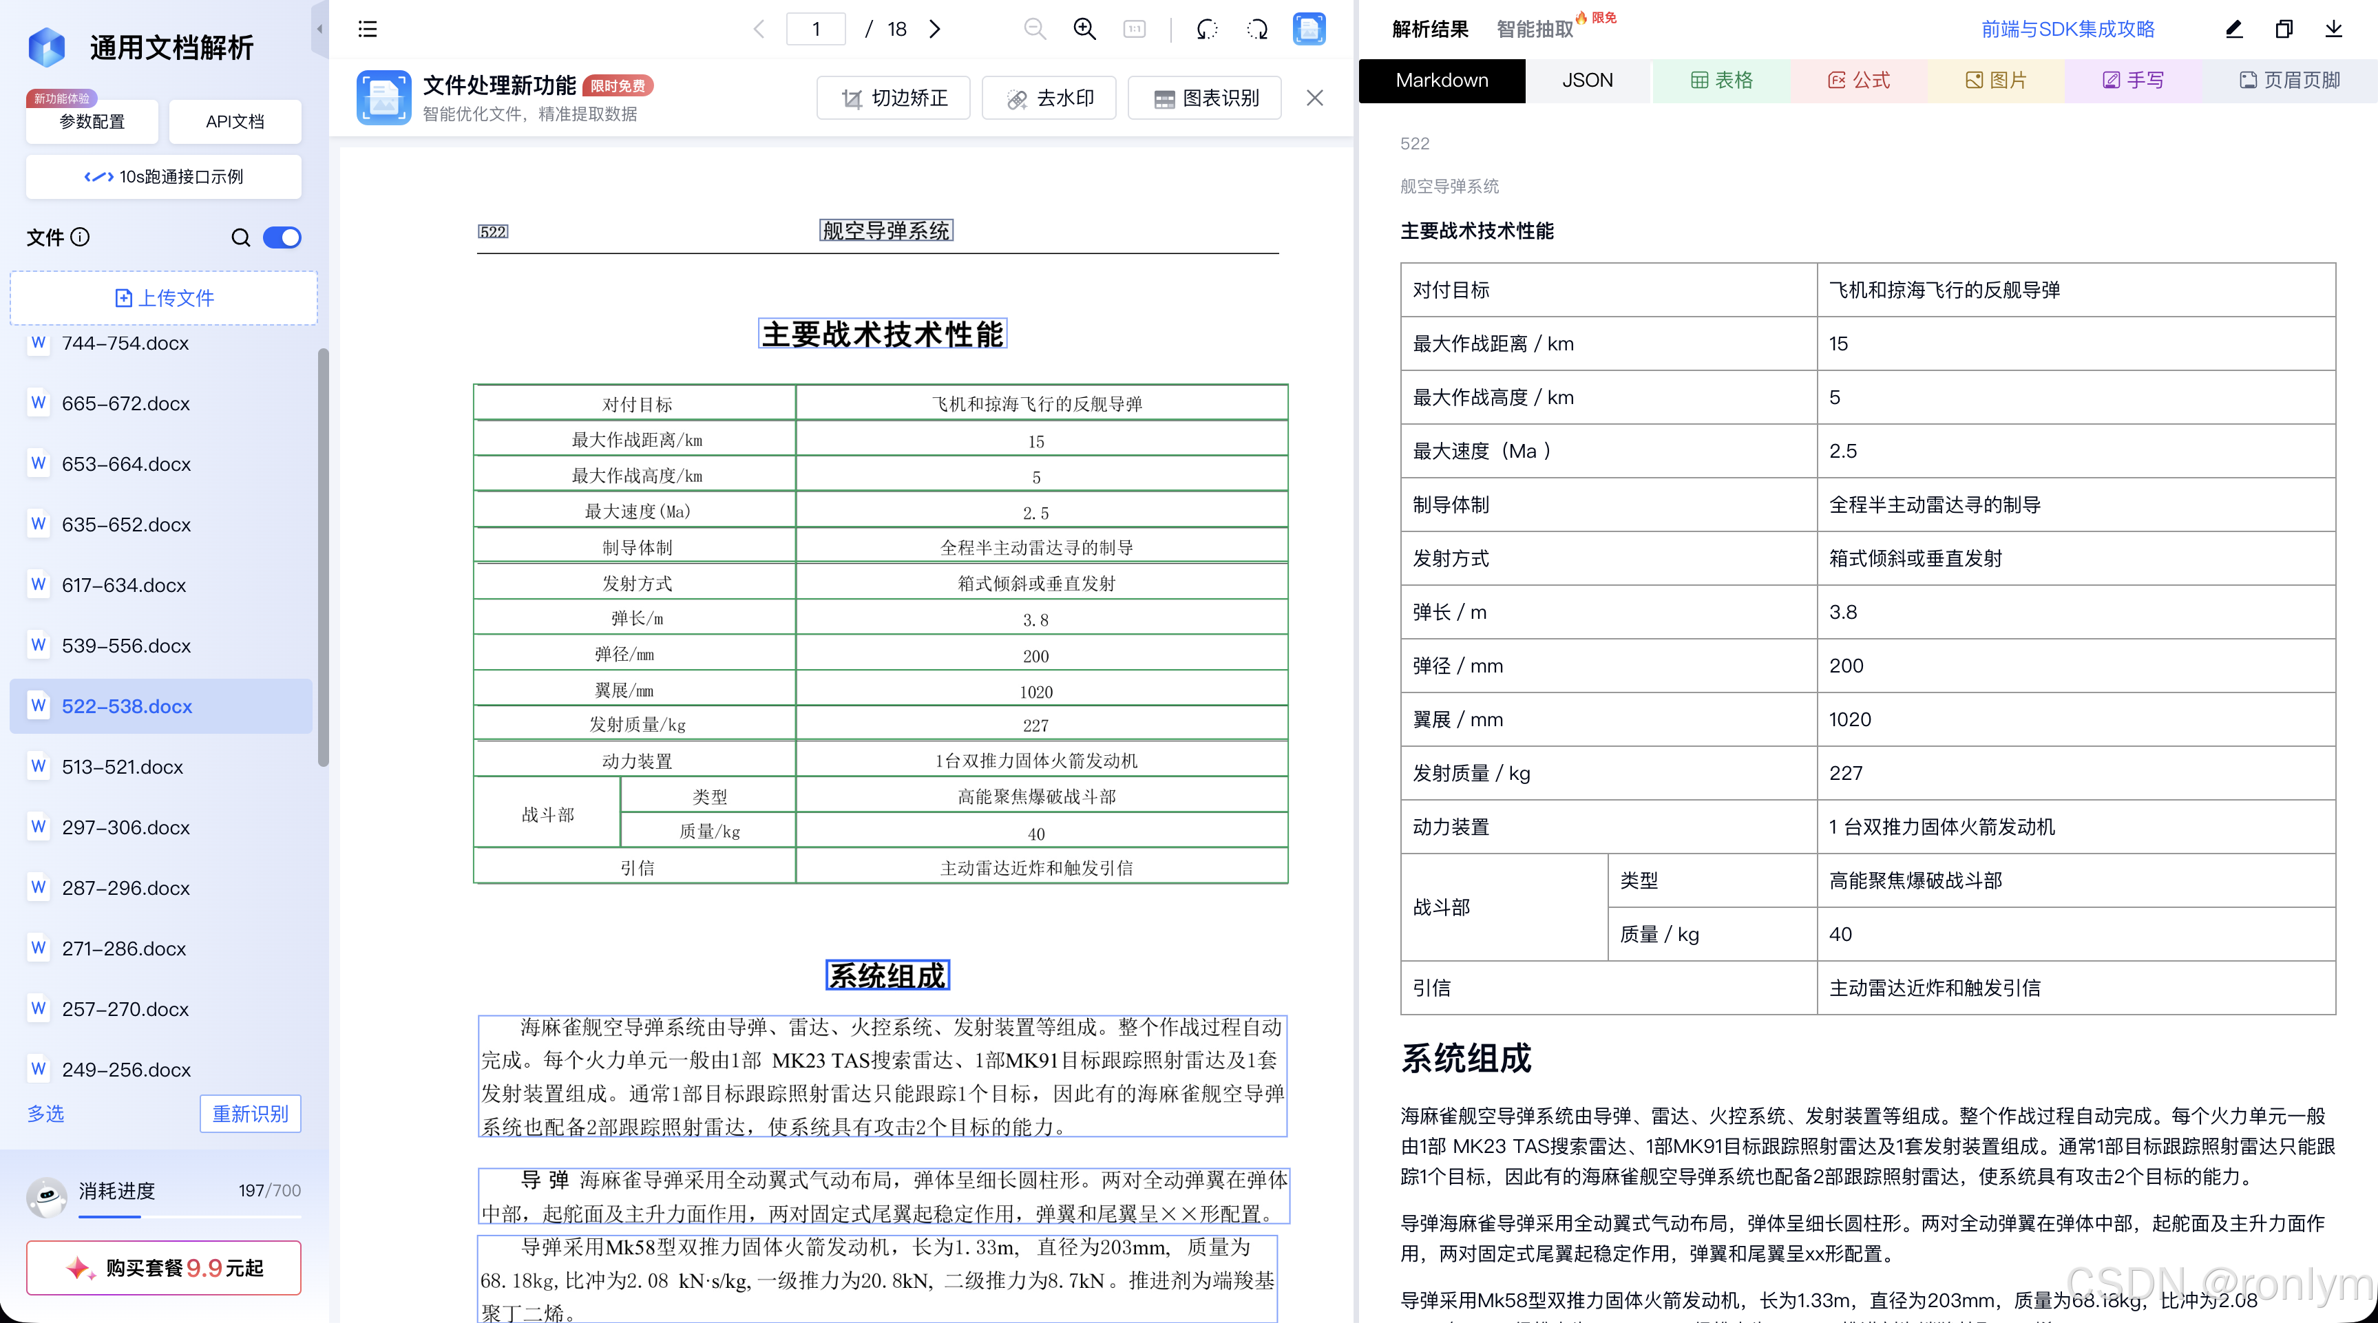Select file 744–754.docx
This screenshot has height=1323, width=2378.
coord(162,343)
